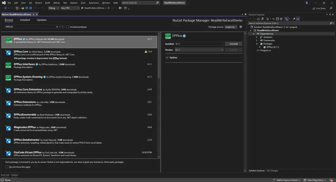Click Pending Changes Filter clock icon
336x182 pixels.
click(x=267, y=19)
